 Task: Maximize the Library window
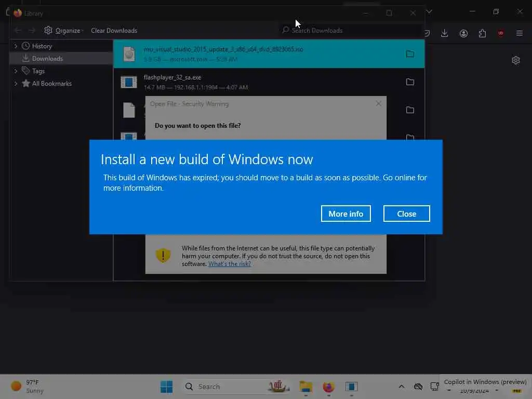coord(389,13)
